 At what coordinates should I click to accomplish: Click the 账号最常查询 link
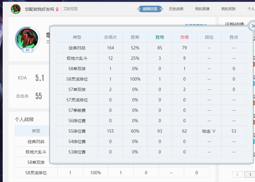(x=196, y=25)
